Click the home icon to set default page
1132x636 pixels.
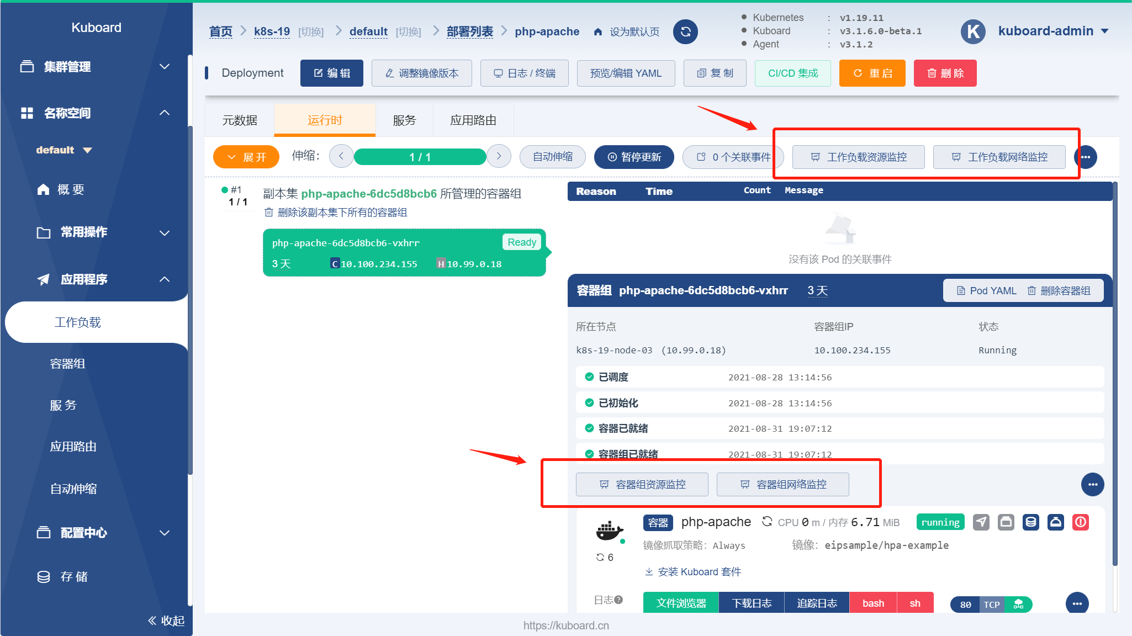(597, 32)
